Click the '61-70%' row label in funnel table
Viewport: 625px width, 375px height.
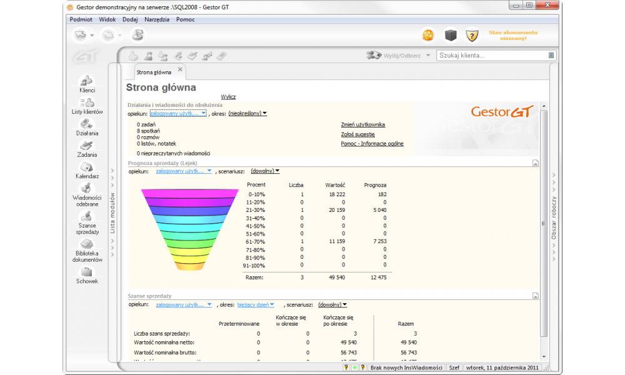(256, 242)
